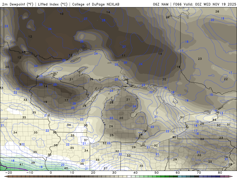Click the 0 label on the color scale
The width and height of the screenshot is (237, 178).
(51, 173)
